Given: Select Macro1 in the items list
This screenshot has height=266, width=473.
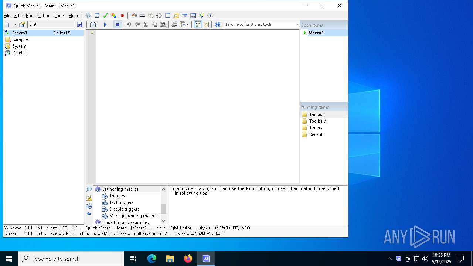Looking at the screenshot, I should tap(44, 33).
